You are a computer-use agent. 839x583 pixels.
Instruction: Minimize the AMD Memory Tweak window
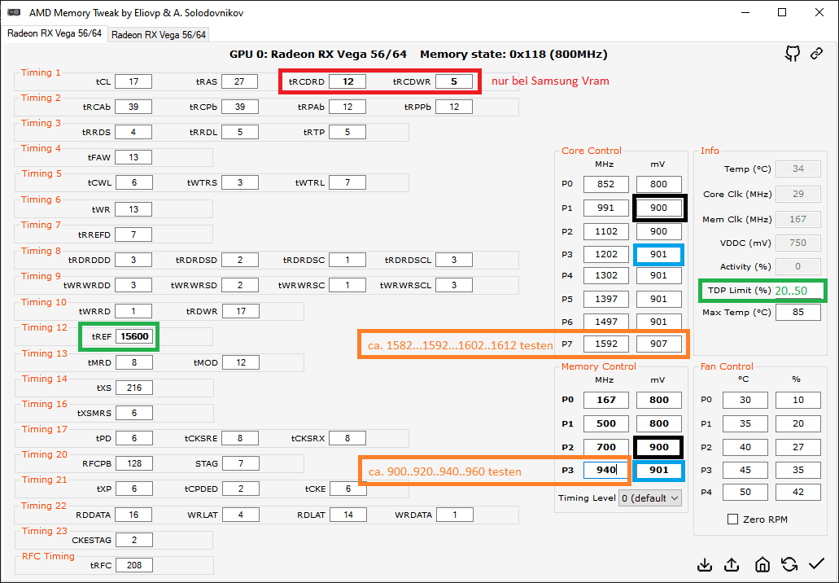pyautogui.click(x=745, y=12)
